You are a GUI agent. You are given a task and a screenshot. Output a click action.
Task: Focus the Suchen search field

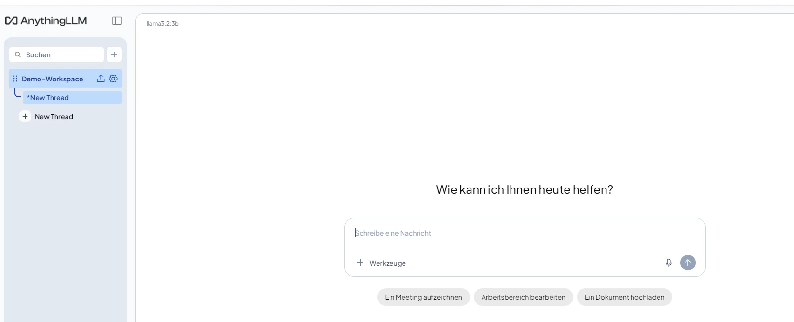tap(56, 54)
